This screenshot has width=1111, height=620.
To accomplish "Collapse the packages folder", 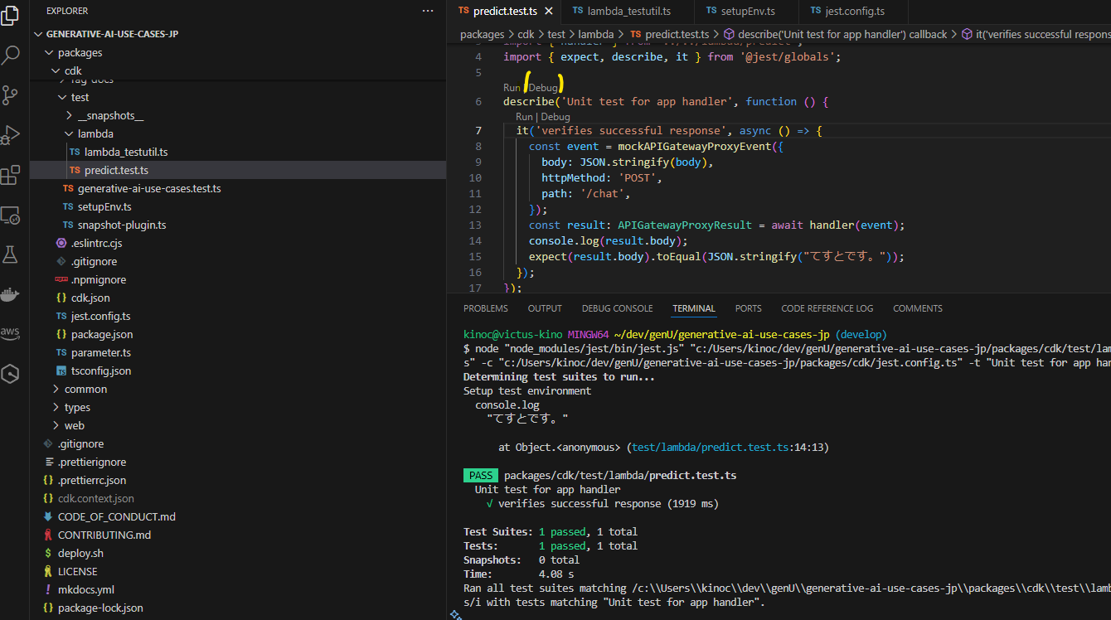I will pos(48,52).
